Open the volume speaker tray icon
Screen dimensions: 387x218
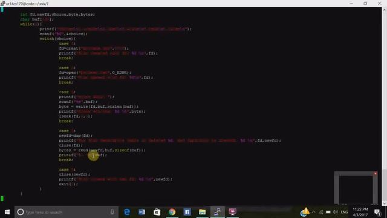pyautogui.click(x=335, y=212)
